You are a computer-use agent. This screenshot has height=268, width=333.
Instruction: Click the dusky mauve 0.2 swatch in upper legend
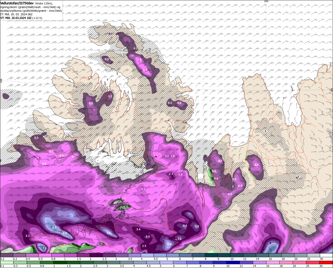tap(7, 255)
